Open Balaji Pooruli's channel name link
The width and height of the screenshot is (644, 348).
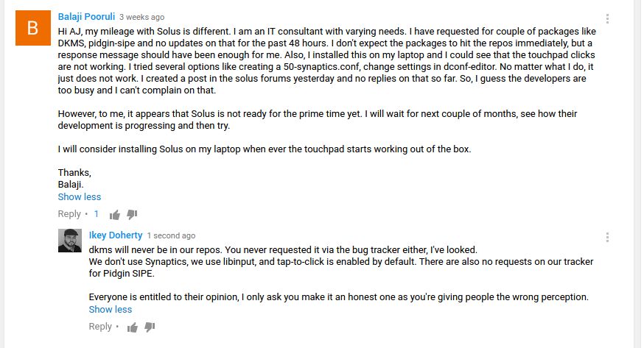coord(86,17)
